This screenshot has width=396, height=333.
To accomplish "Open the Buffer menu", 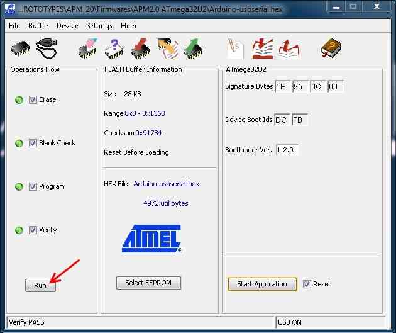I will [38, 26].
